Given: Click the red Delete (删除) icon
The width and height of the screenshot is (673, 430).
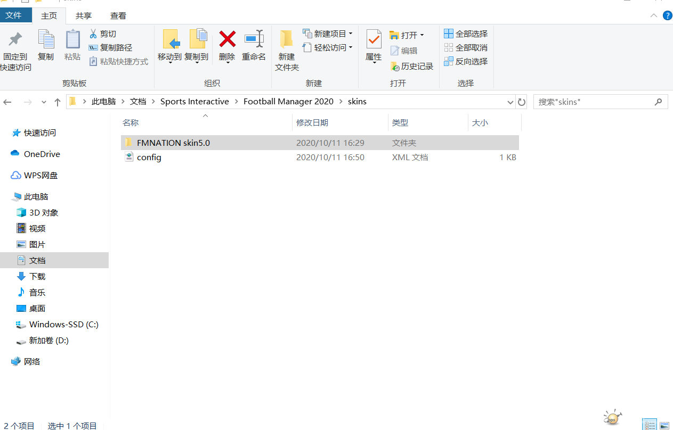Looking at the screenshot, I should pos(227,40).
